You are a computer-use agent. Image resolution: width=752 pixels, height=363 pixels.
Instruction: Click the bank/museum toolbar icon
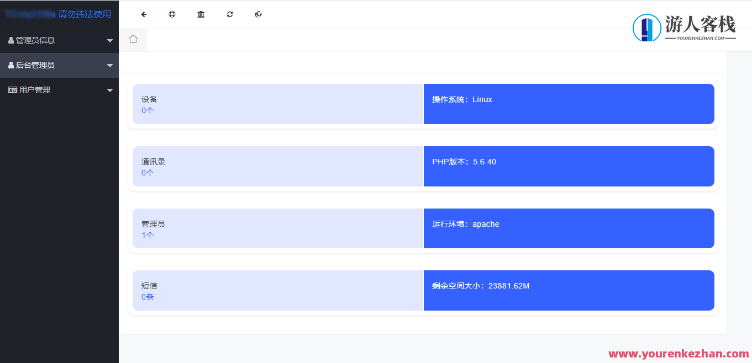tap(201, 14)
